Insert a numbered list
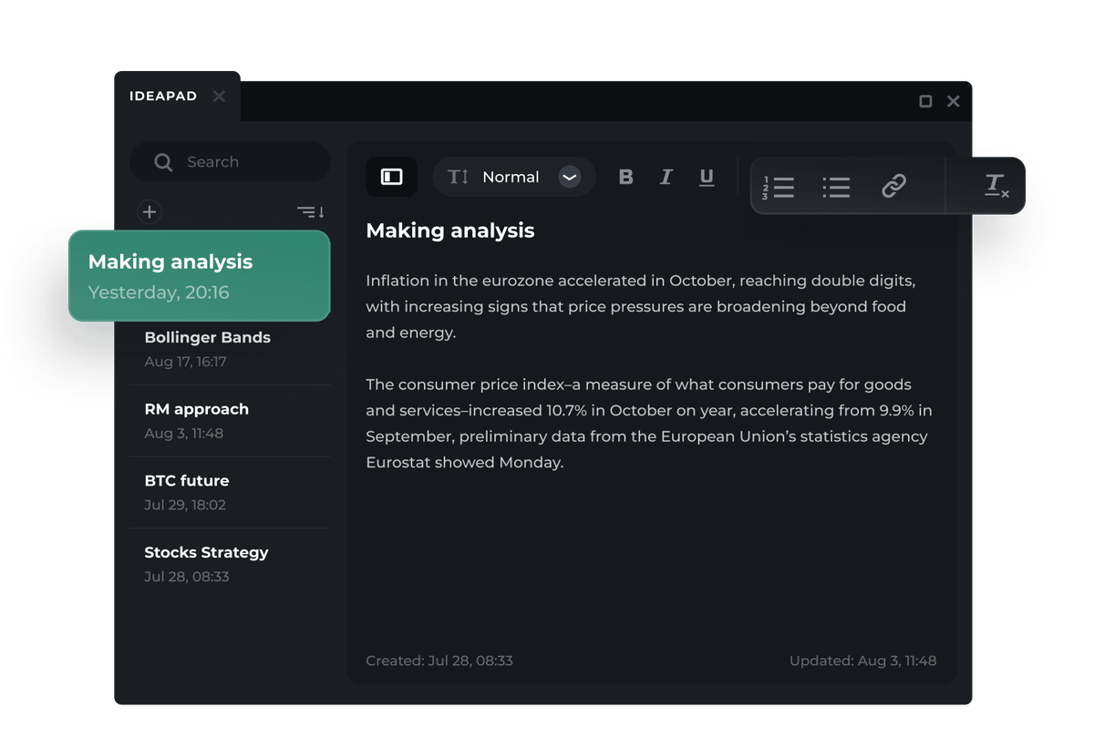The image size is (1094, 738). (779, 188)
